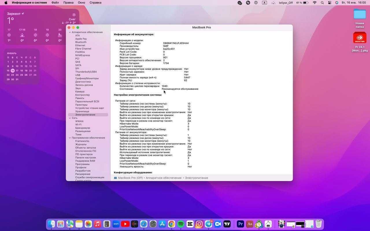The height and width of the screenshot is (231, 370).
Task: Select Wi-Fi under the Сеть section
Action: [78, 125]
